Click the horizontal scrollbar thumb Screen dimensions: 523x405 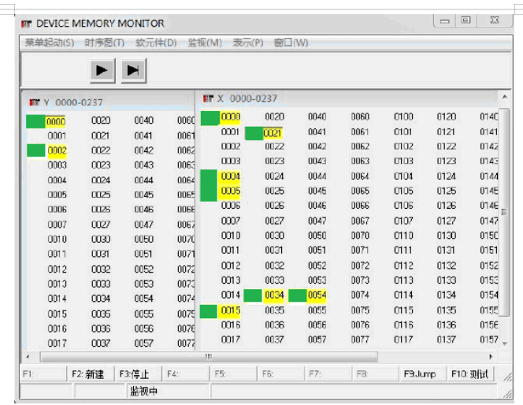(x=209, y=357)
